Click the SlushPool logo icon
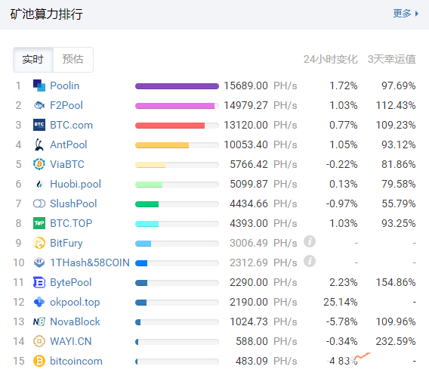The image size is (429, 382). pos(39,203)
